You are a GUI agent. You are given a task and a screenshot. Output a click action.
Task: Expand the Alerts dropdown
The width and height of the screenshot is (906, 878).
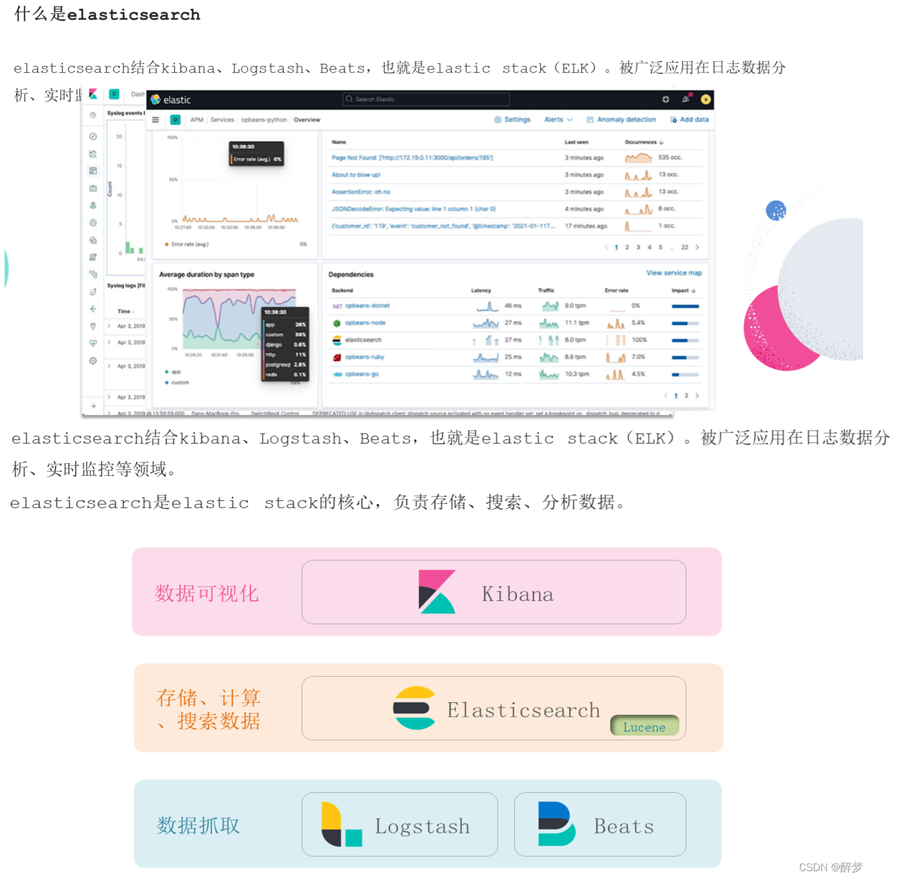558,120
